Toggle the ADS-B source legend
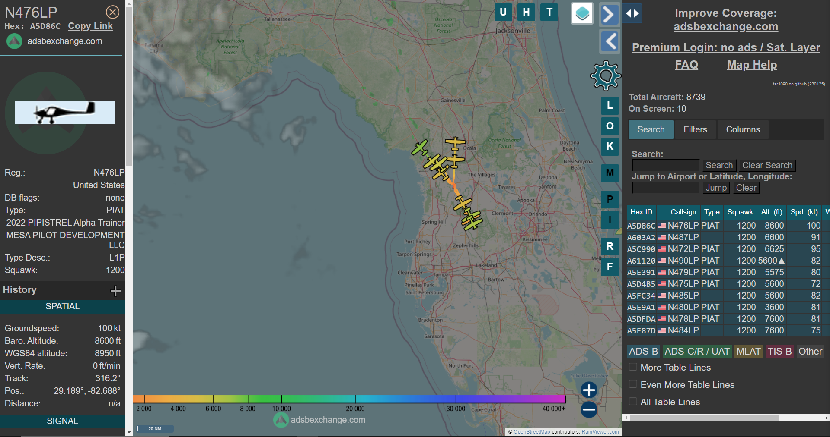Image resolution: width=830 pixels, height=437 pixels. 643,352
